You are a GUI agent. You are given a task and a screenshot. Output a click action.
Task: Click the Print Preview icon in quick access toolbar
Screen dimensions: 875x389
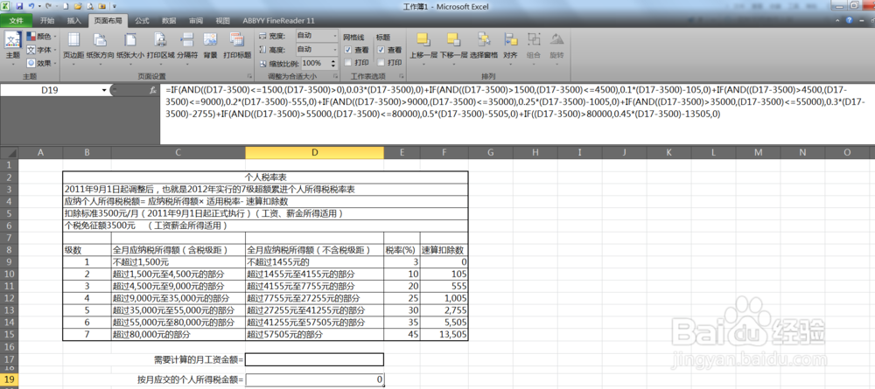coord(90,6)
